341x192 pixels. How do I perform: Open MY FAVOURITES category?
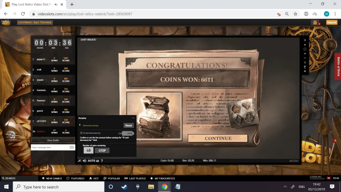pos(162,178)
